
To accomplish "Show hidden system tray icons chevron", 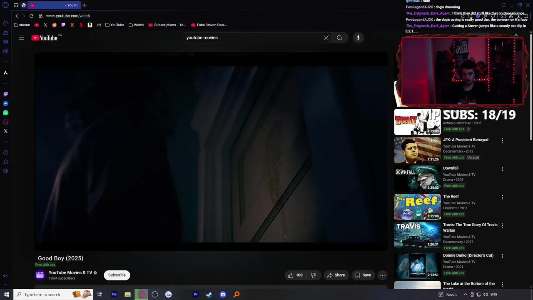I will [x=466, y=295].
